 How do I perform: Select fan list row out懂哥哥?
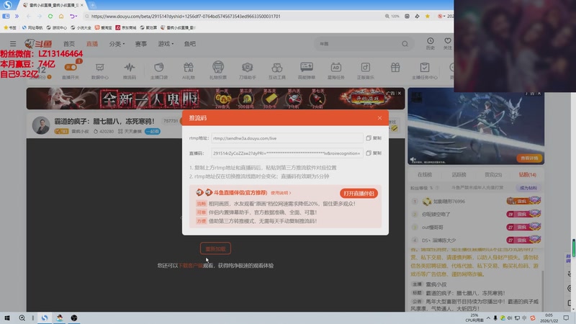476,228
